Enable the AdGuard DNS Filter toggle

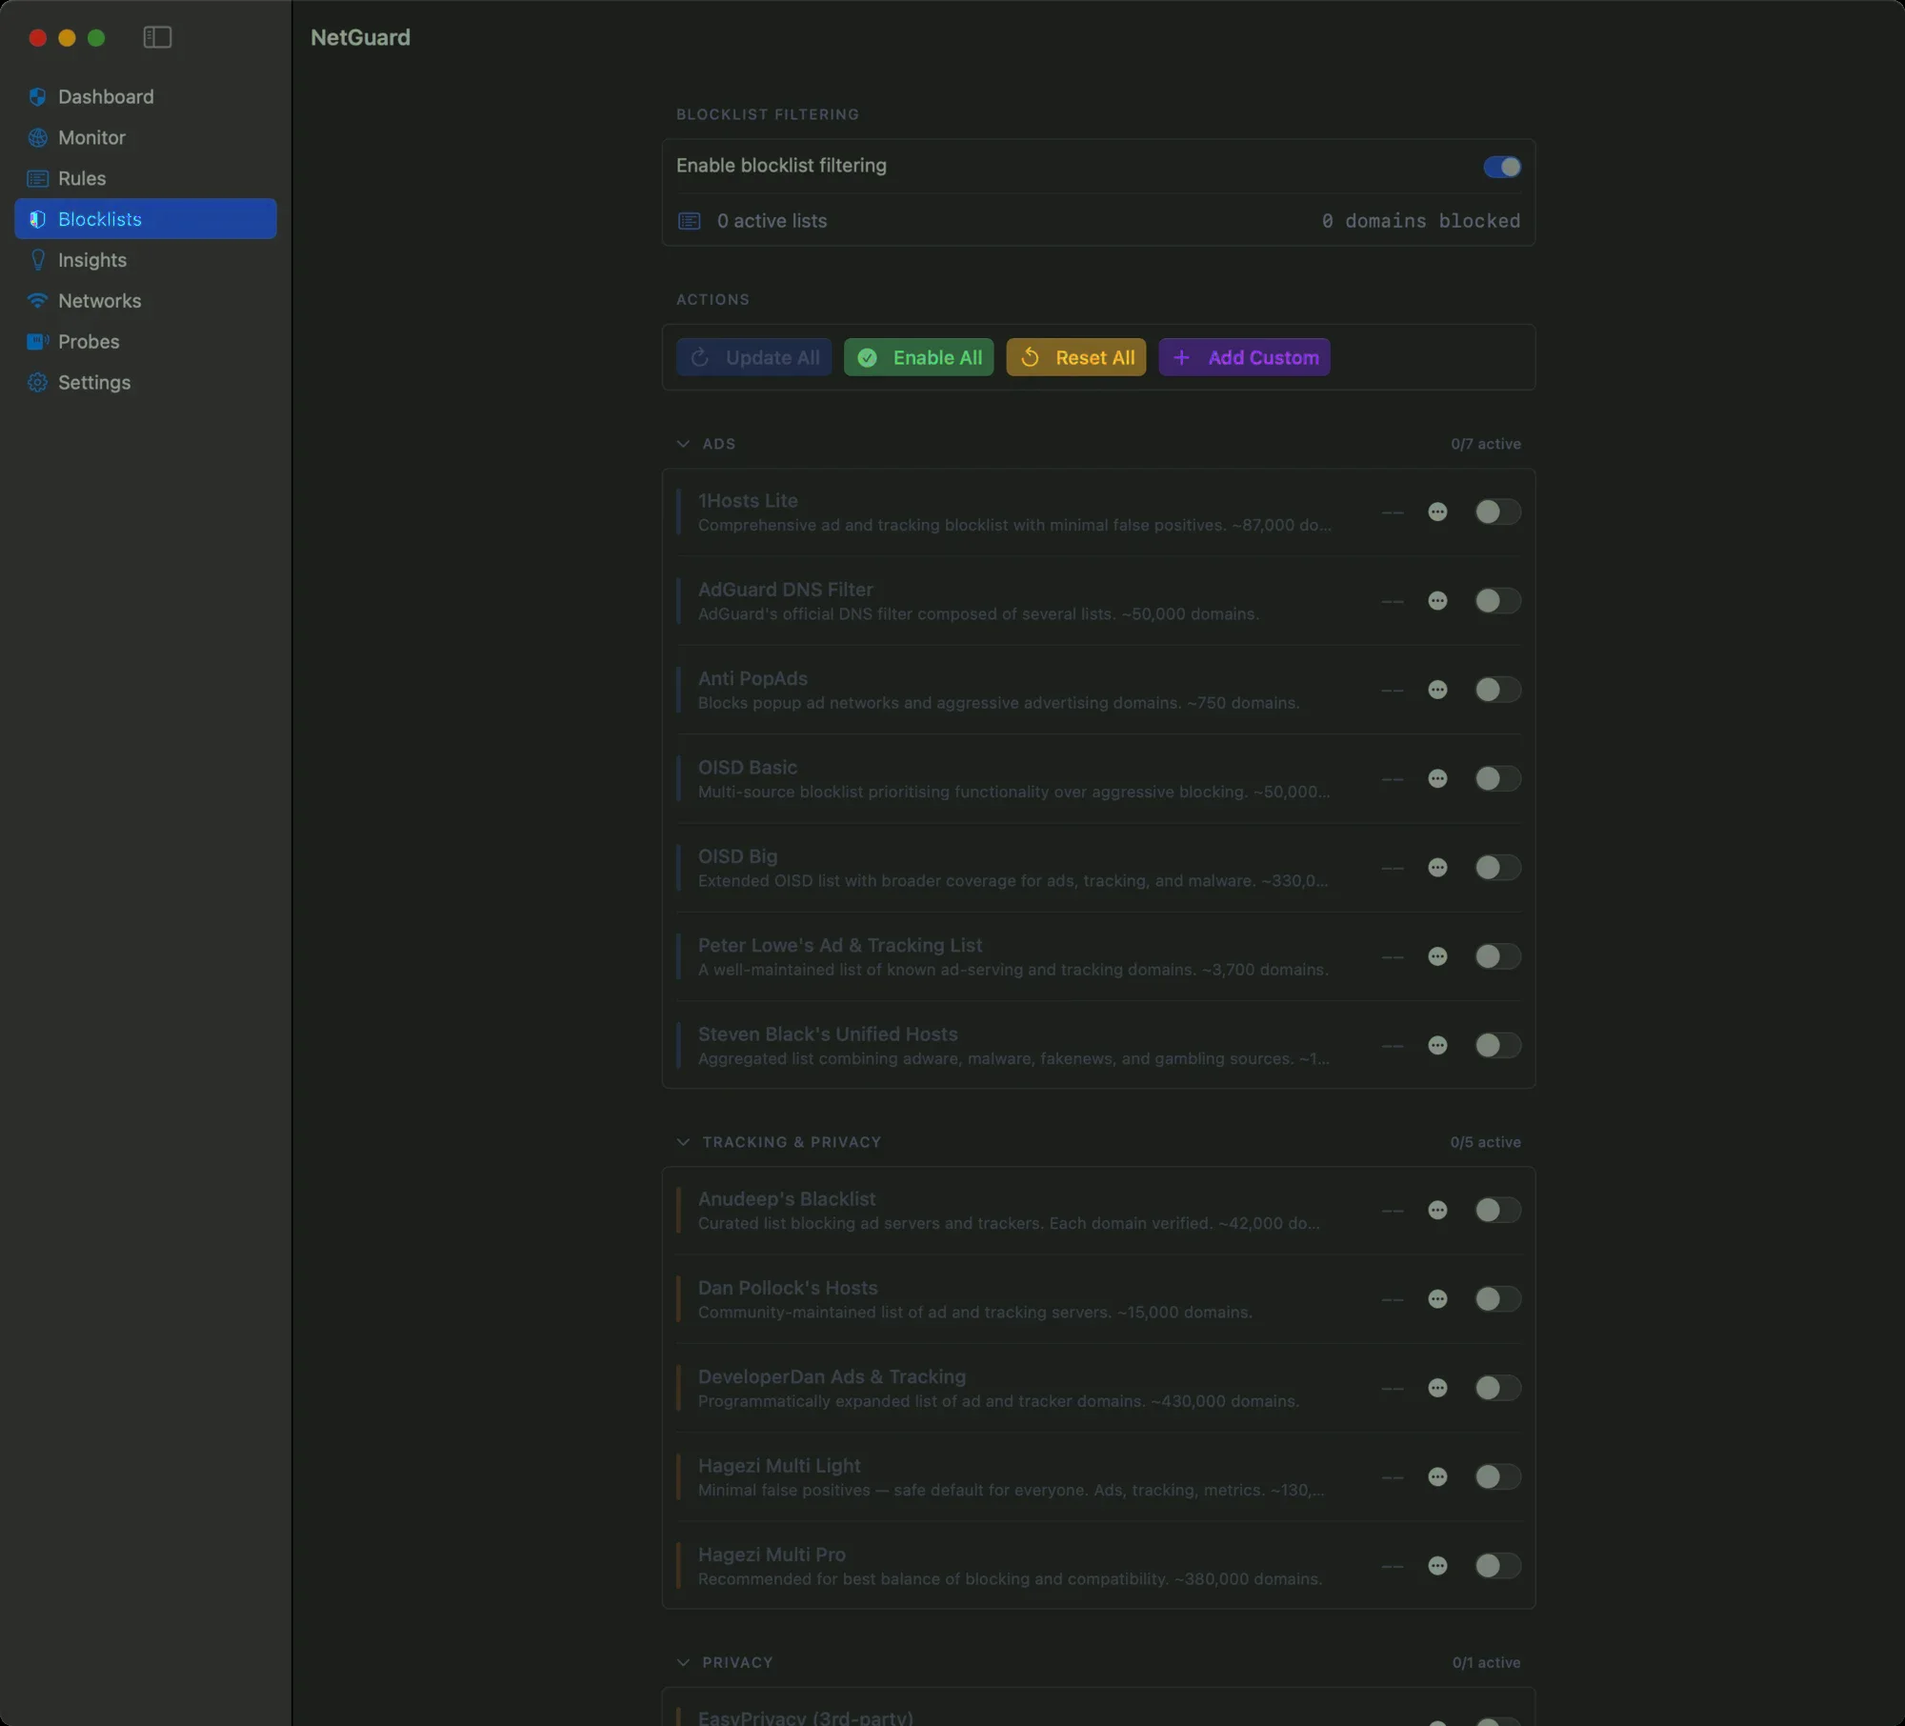pyautogui.click(x=1497, y=600)
